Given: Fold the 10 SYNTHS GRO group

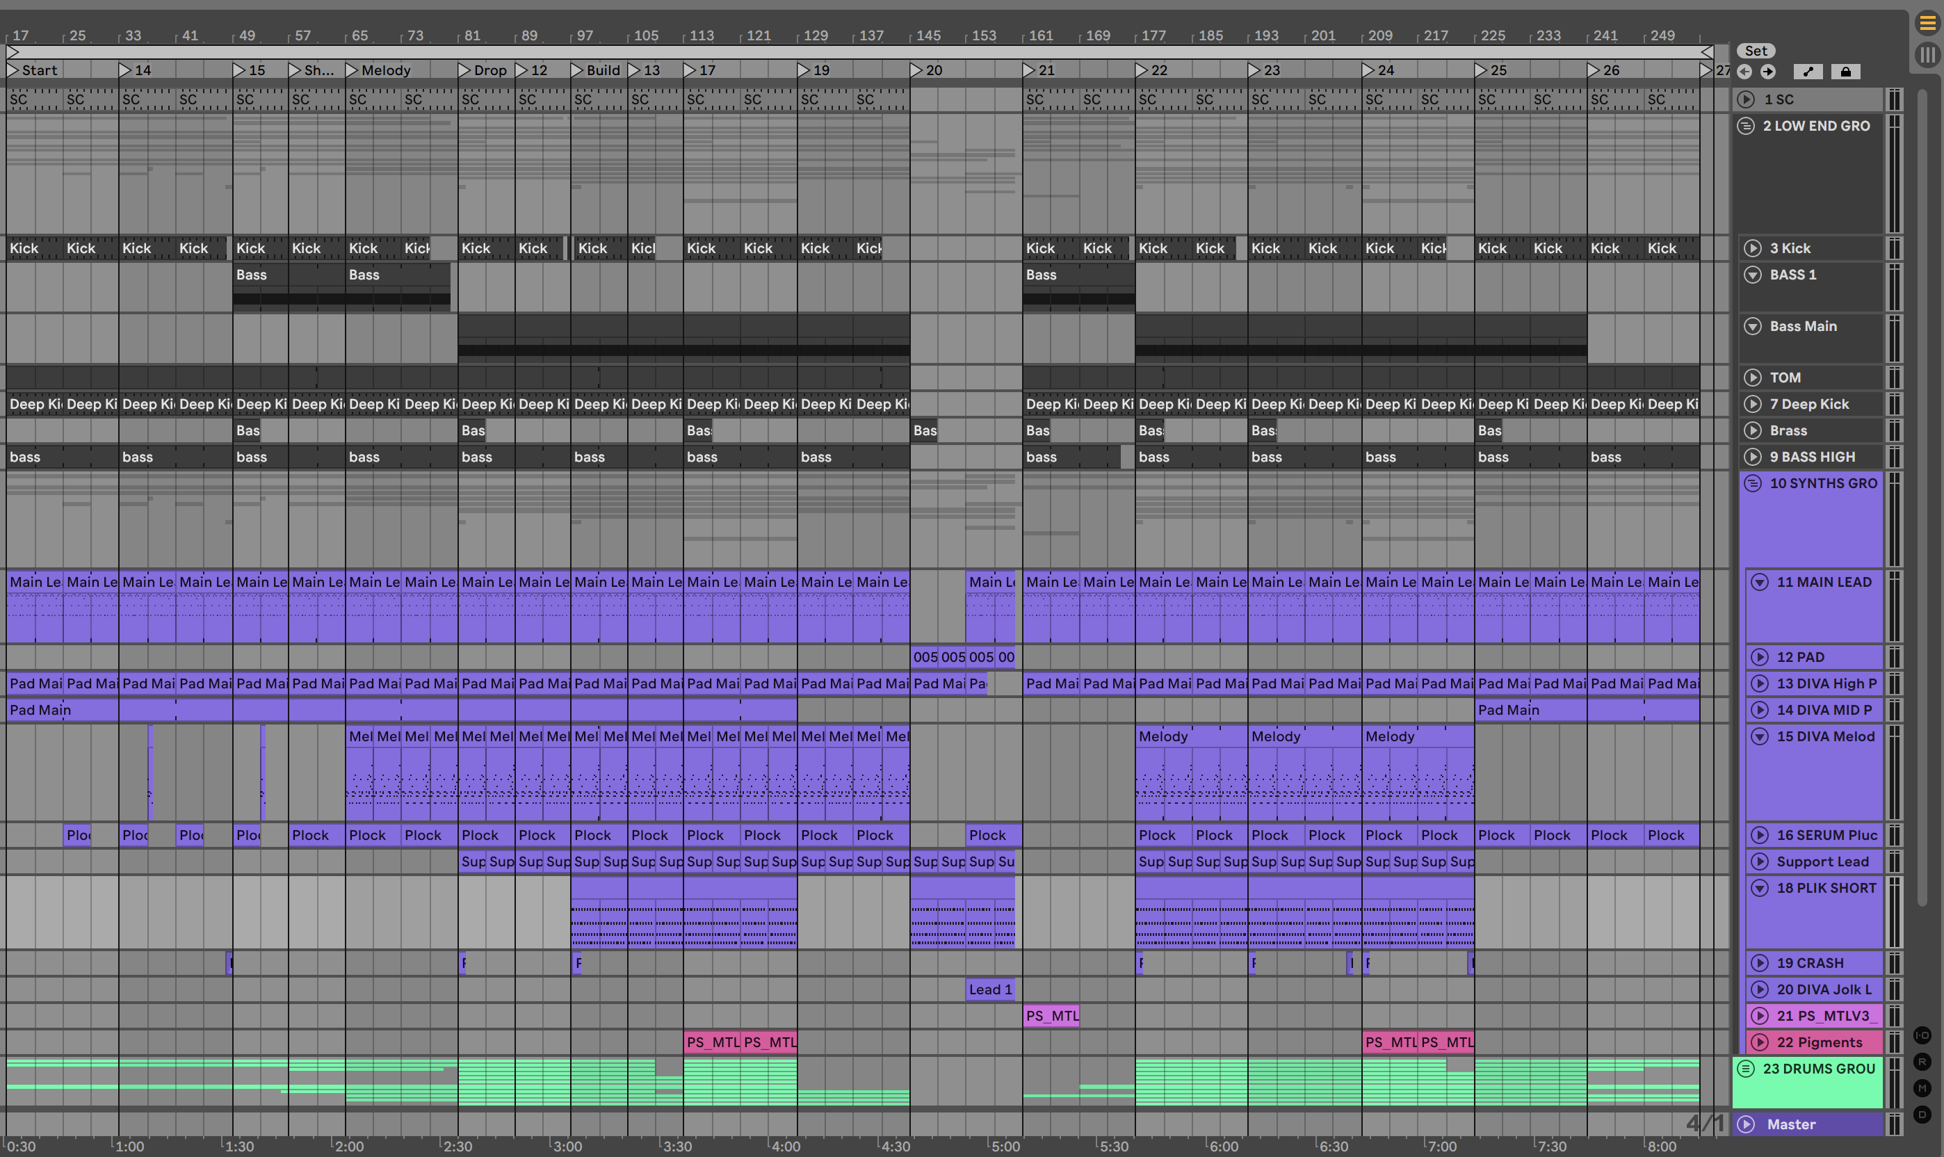Looking at the screenshot, I should (1752, 483).
